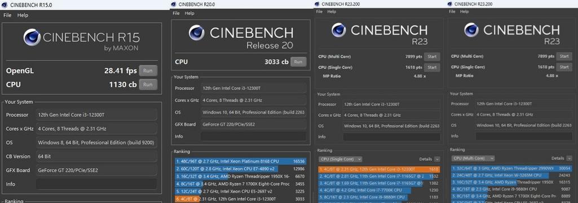This screenshot has height=203, width=578.
Task: Click the Cinebench R15 logo sphere icon
Action: [x=32, y=37]
